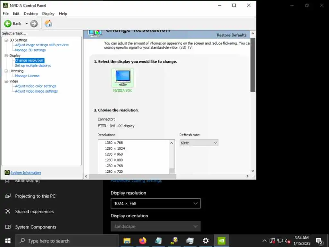This screenshot has width=329, height=247.
Task: Open the File menu
Action: pyautogui.click(x=6, y=14)
